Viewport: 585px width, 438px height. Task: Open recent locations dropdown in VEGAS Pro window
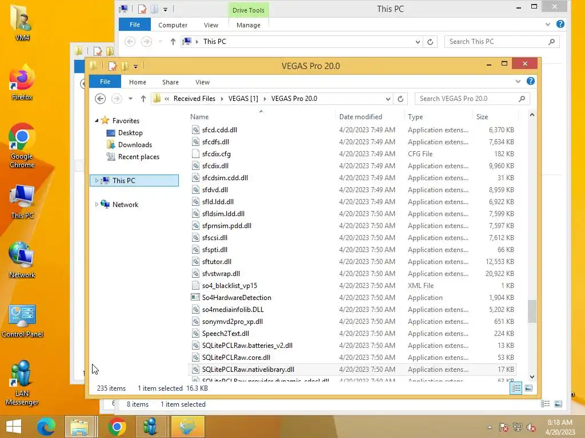click(x=130, y=99)
